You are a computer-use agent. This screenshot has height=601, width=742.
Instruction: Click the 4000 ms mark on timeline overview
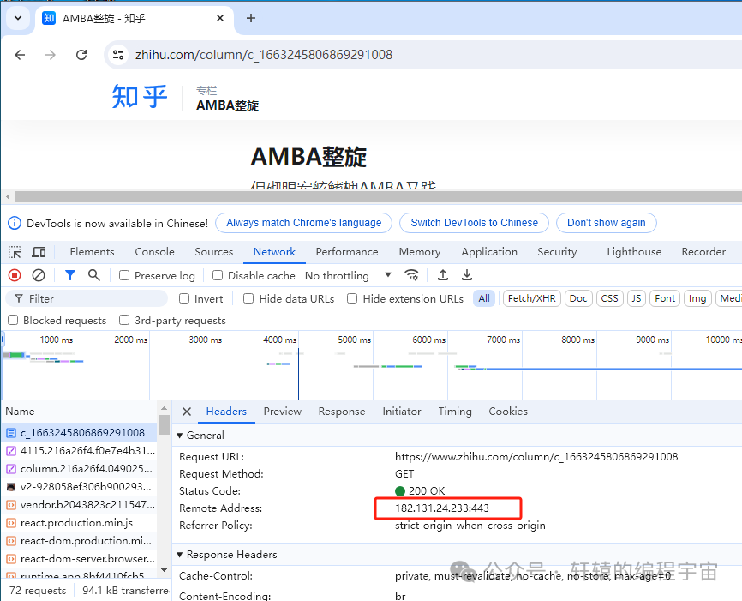[279, 340]
